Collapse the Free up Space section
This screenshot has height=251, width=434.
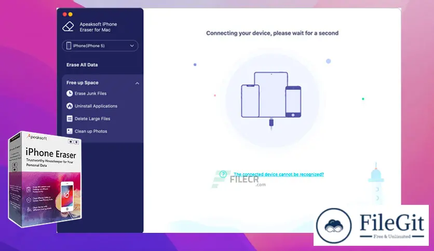[x=137, y=83]
